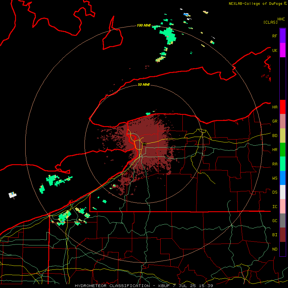288x288 pixels.
Task: Click the NEXLAB-College of DuPage credit text
Action: 256,4
